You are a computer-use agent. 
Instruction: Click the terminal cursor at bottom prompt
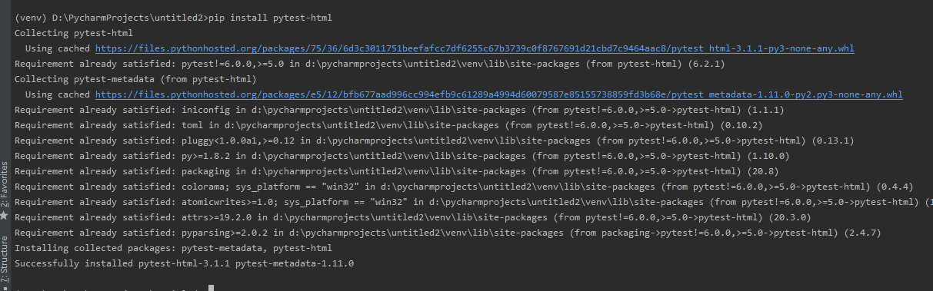point(211,288)
